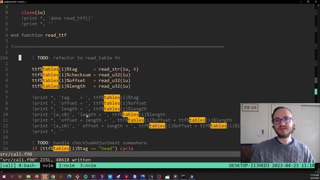Open the circular play-button media player icon
This screenshot has width=320, height=180.
(175, 176)
